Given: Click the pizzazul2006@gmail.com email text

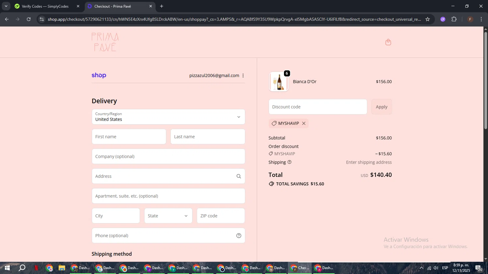Looking at the screenshot, I should click(x=214, y=76).
